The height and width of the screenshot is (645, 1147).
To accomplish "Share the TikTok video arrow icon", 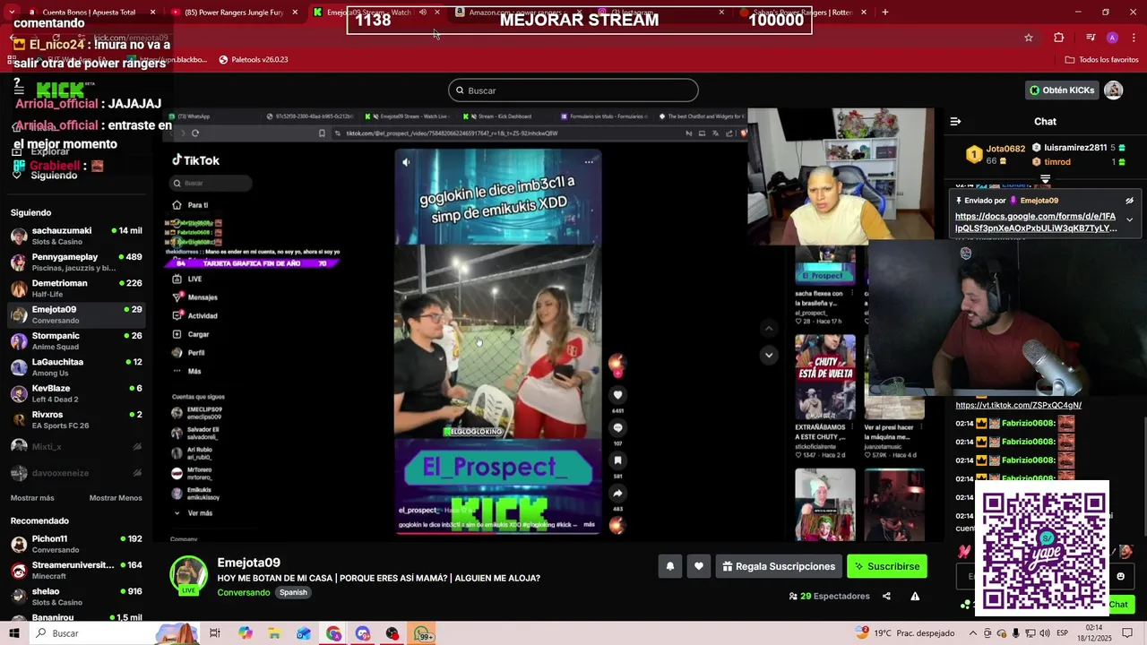I will coord(617,494).
